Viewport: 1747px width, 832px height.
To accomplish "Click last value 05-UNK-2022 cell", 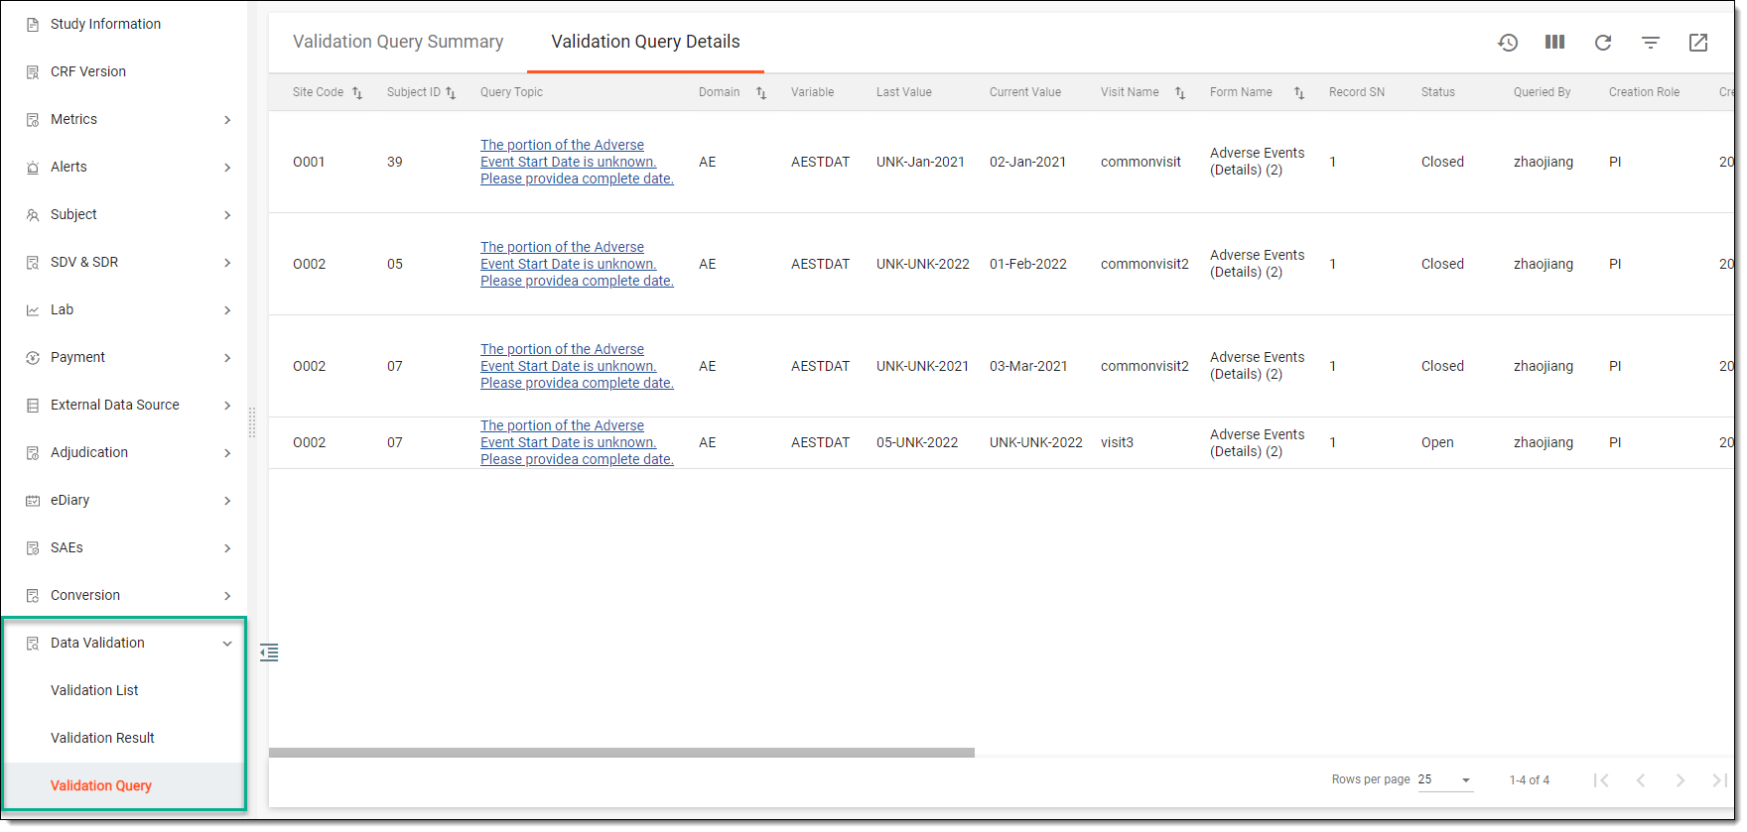I will (917, 442).
